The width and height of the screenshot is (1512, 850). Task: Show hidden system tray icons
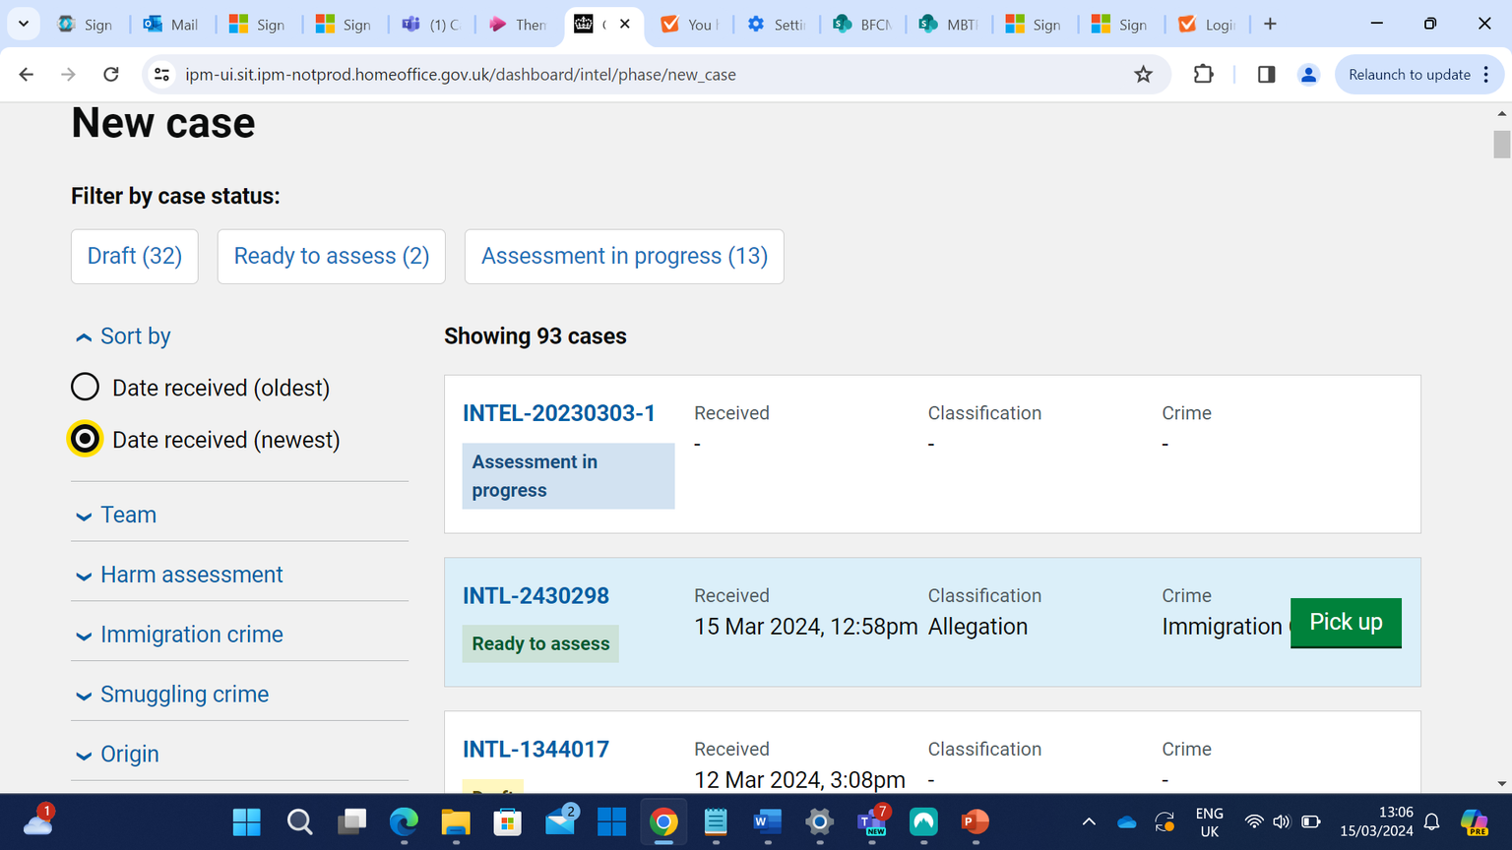coord(1089,821)
